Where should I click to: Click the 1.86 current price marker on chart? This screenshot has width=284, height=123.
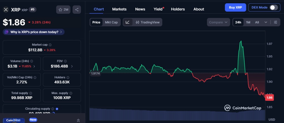pyautogui.click(x=269, y=98)
